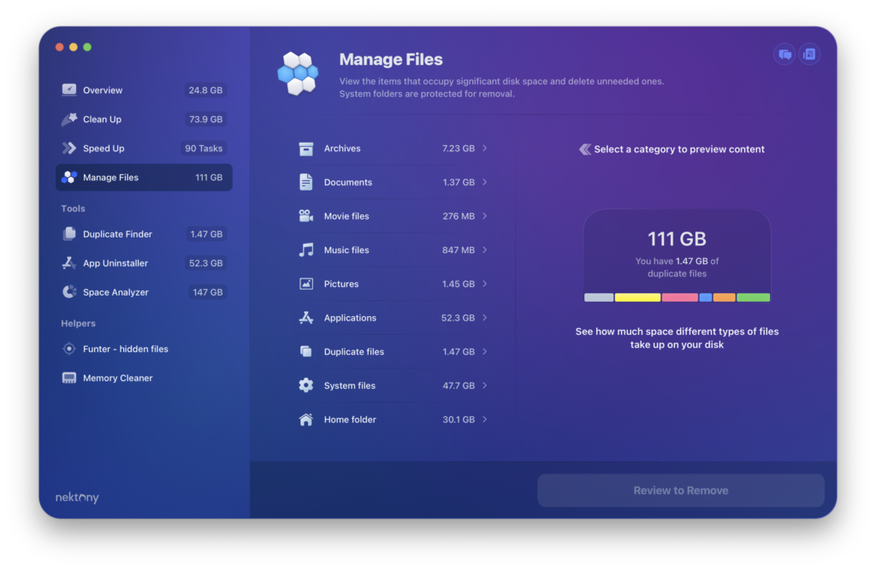Click the Overview monitor icon in sidebar
876x570 pixels.
click(x=68, y=90)
